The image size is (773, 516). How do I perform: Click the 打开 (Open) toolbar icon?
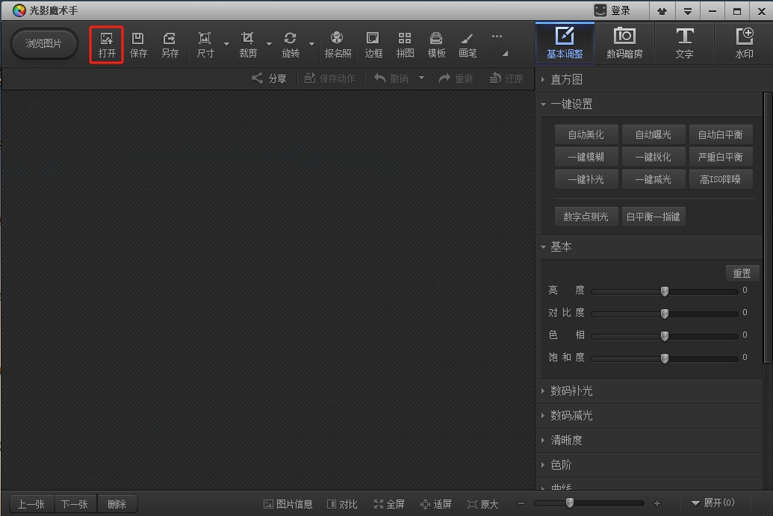coord(107,45)
